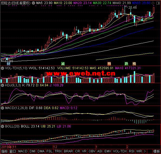Click the panel layout icon at top right
This screenshot has width=161, height=154.
click(158, 3)
